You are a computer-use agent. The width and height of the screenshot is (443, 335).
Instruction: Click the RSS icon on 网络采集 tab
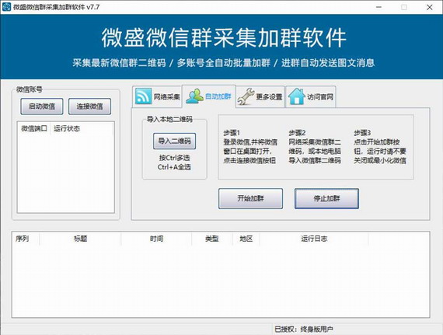[x=143, y=96]
